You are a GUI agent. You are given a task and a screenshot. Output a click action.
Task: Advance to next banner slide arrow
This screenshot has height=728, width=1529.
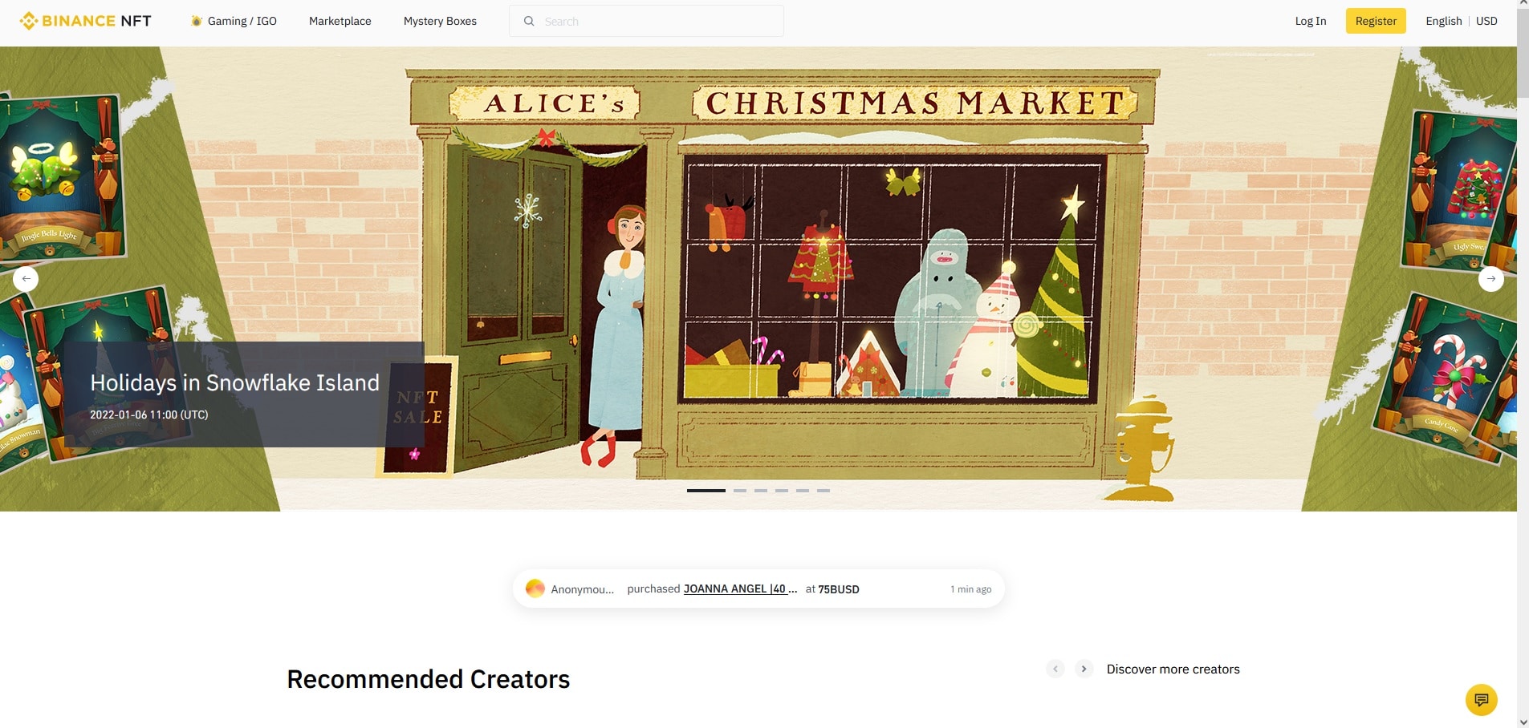pyautogui.click(x=1490, y=278)
